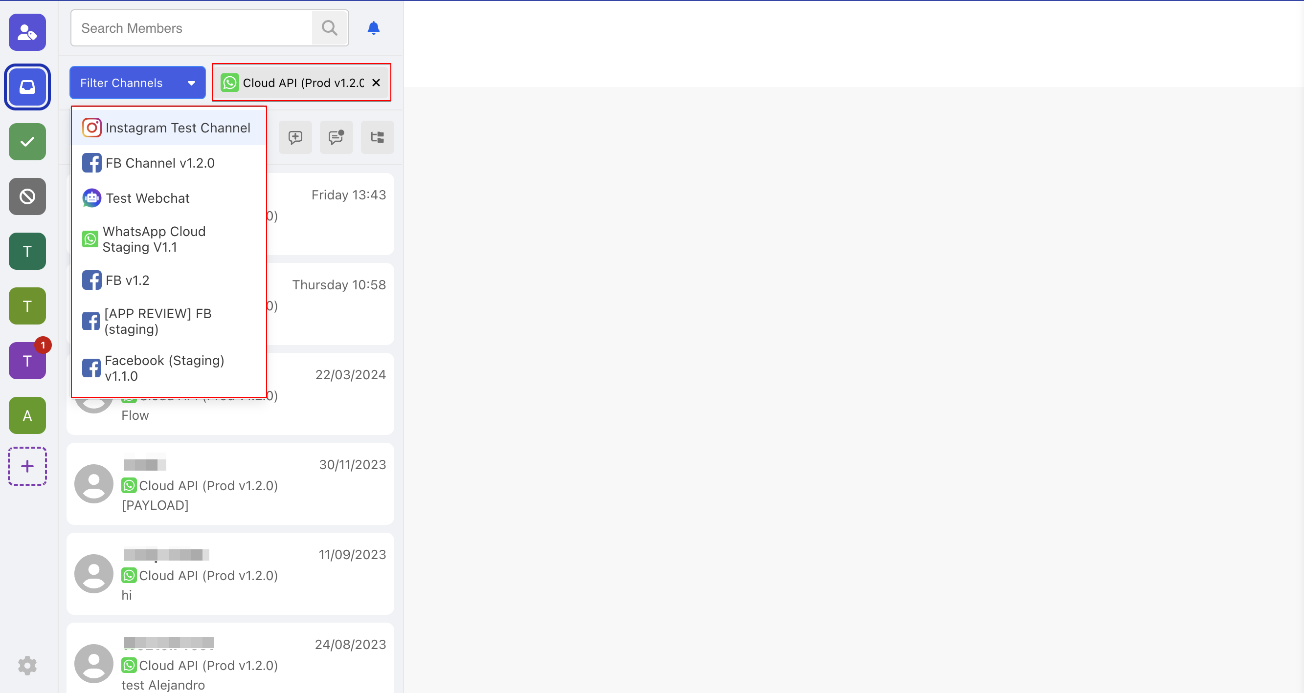Open the green checkmark resolved section
The width and height of the screenshot is (1304, 693).
[27, 142]
